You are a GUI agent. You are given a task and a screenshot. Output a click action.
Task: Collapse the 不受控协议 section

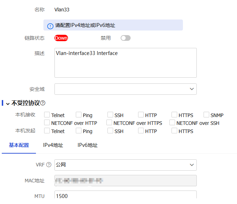click(x=7, y=103)
